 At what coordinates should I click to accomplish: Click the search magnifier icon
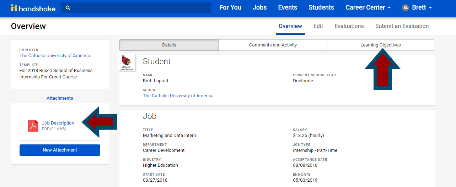click(x=68, y=8)
